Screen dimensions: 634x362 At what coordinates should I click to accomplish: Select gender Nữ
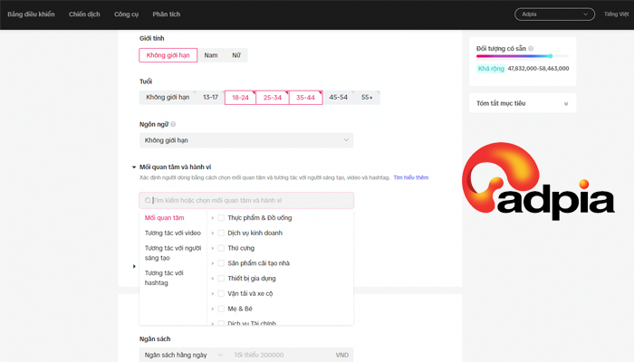click(236, 55)
